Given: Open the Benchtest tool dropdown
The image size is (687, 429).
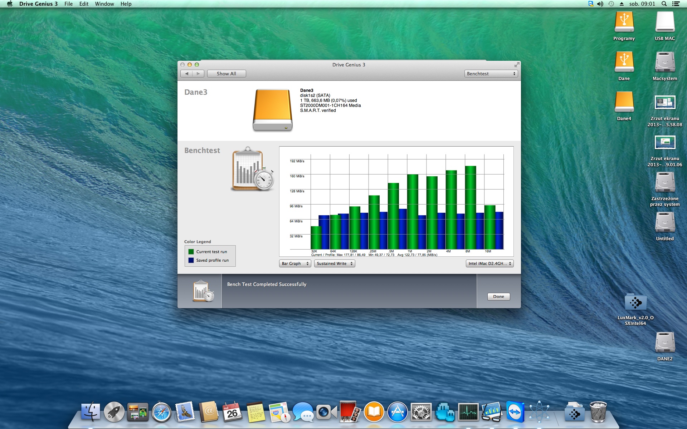Looking at the screenshot, I should (491, 74).
